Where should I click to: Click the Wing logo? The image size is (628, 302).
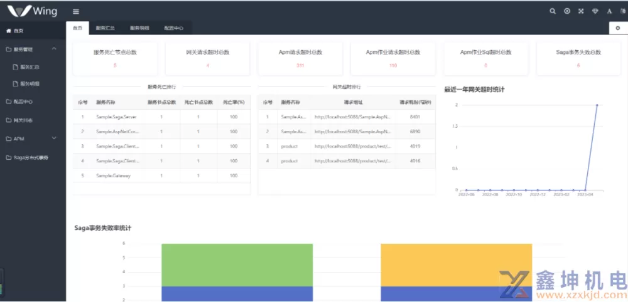pyautogui.click(x=33, y=11)
